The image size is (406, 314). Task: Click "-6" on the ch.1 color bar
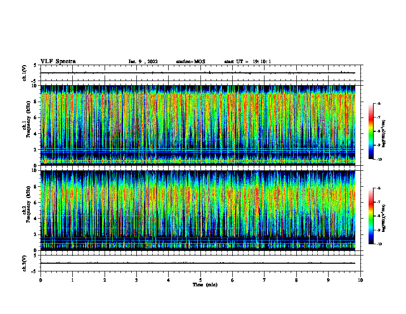pyautogui.click(x=378, y=103)
